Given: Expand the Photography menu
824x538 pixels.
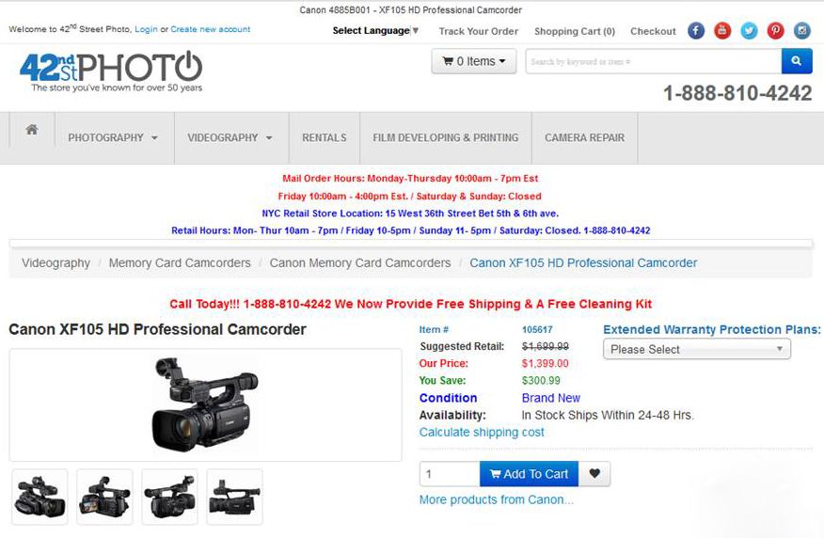Looking at the screenshot, I should click(113, 137).
